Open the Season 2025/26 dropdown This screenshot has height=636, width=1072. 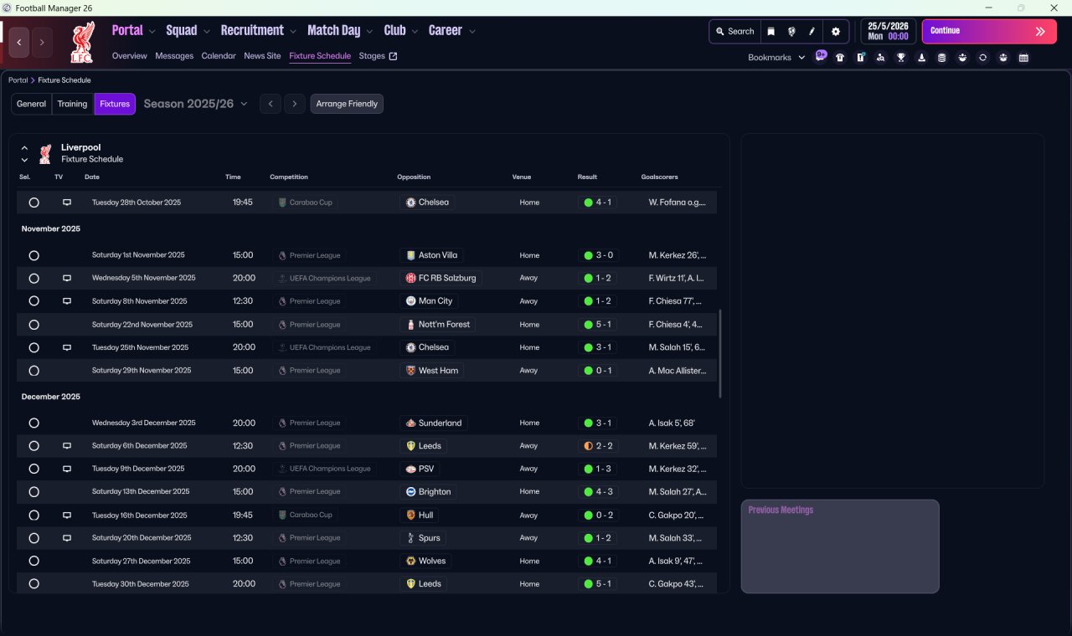point(196,104)
